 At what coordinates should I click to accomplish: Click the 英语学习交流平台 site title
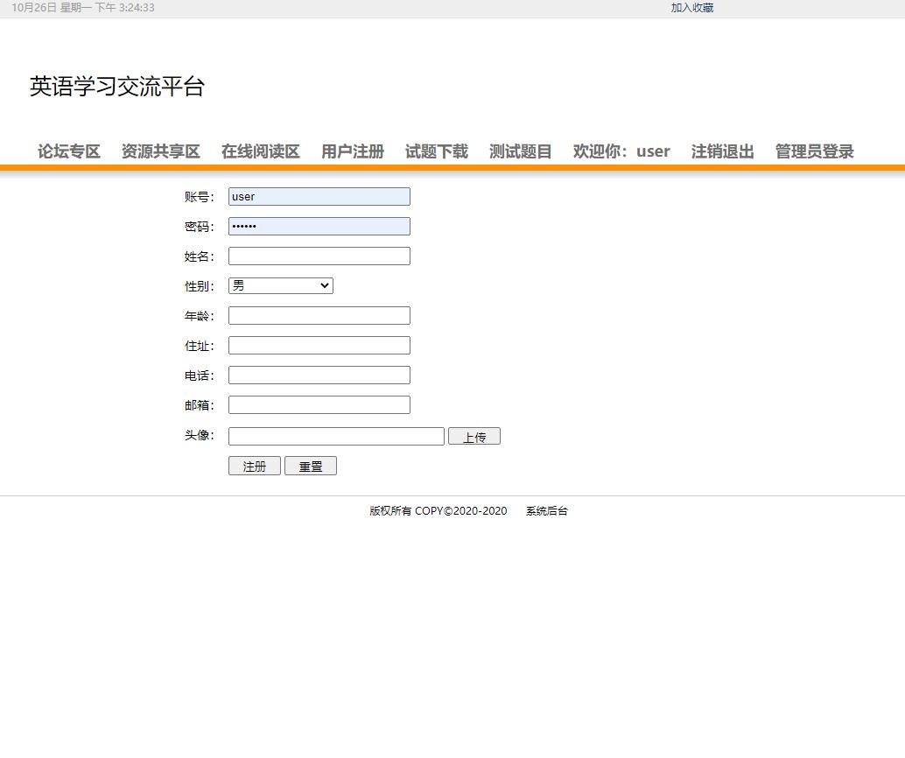(x=117, y=87)
